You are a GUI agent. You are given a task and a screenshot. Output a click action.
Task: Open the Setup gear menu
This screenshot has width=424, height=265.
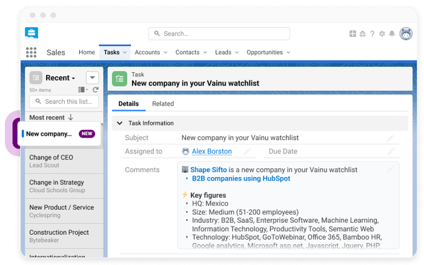[382, 34]
